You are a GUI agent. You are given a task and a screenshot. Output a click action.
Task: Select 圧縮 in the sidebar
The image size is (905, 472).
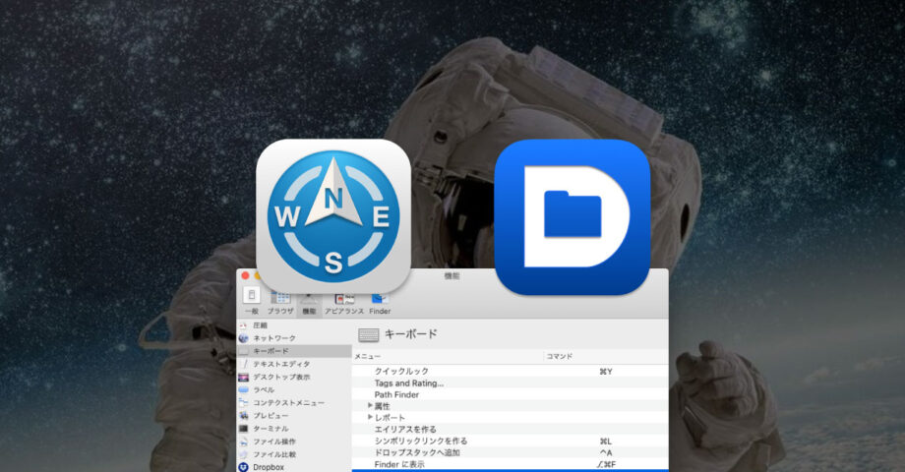pos(294,325)
